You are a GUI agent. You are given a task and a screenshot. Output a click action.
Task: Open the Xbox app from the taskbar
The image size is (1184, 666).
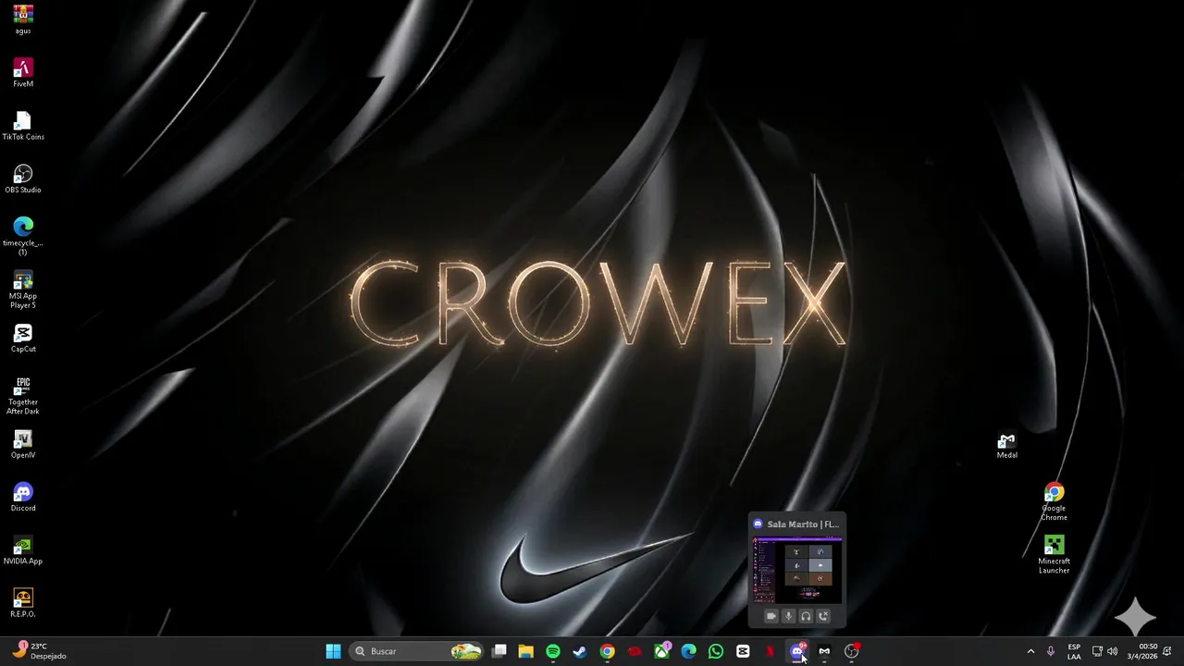tap(662, 651)
